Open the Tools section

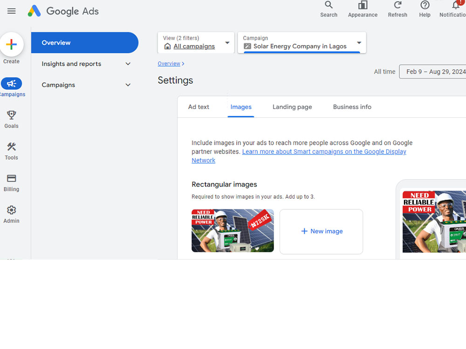[x=11, y=151]
